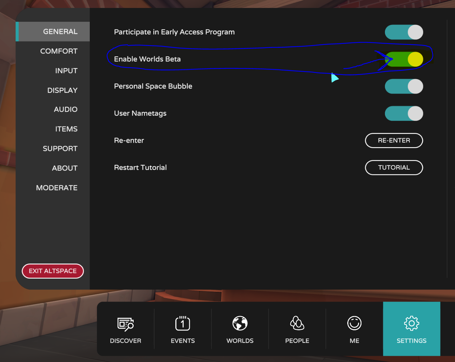Open the Input settings section
Viewport: 455px width, 362px height.
(x=66, y=71)
